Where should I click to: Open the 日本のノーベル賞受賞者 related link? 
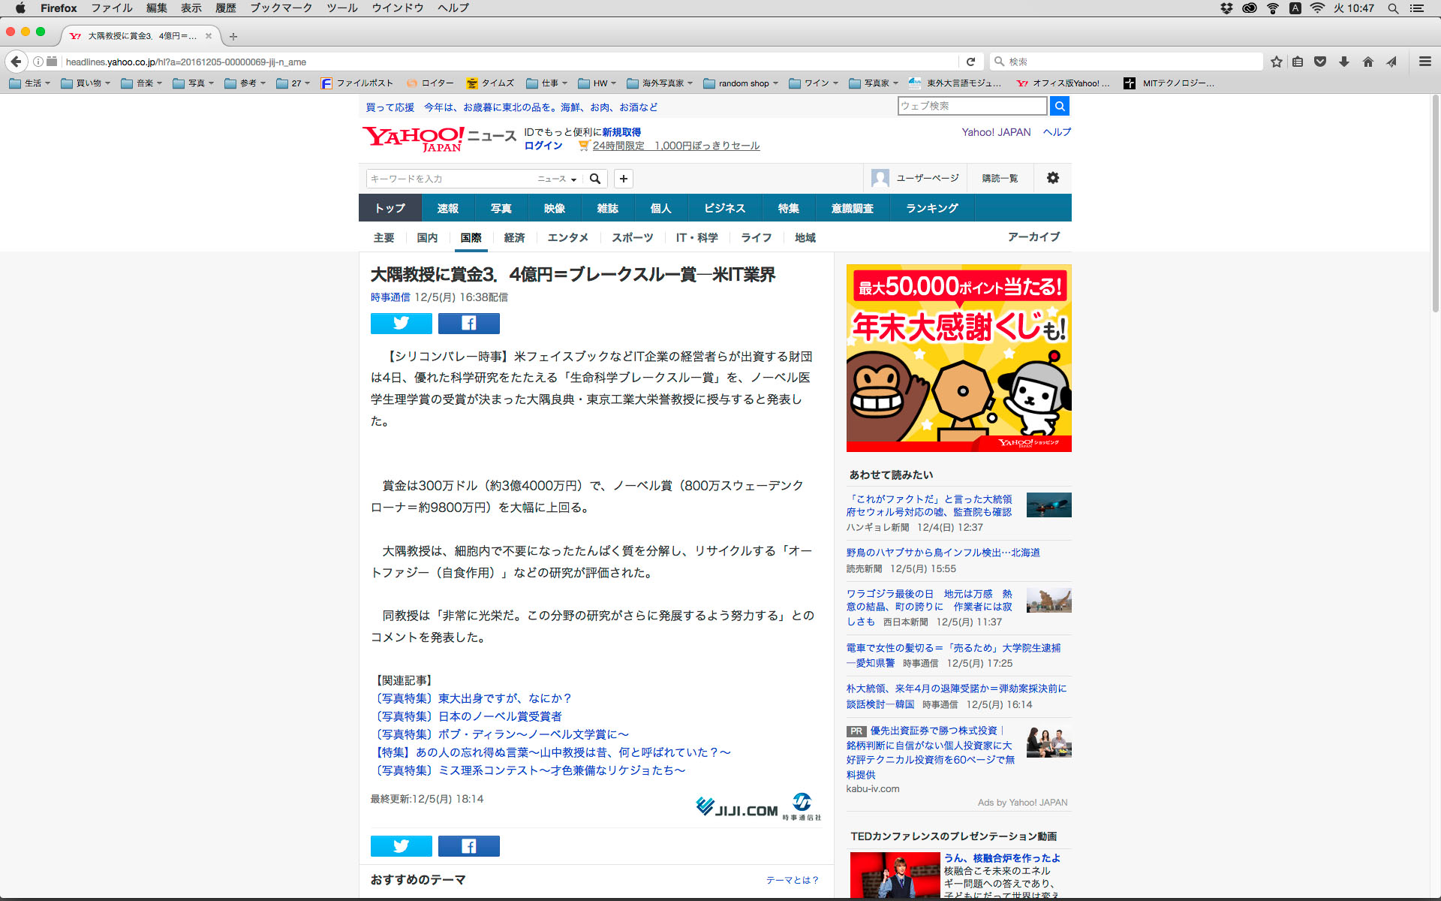pos(500,716)
